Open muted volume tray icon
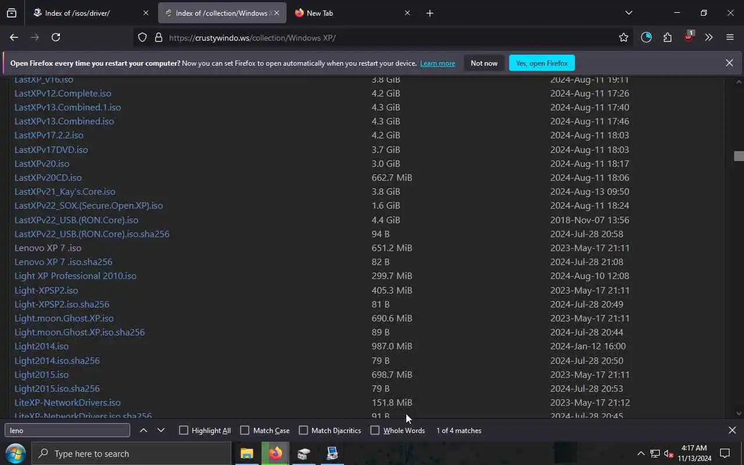 coord(668,453)
